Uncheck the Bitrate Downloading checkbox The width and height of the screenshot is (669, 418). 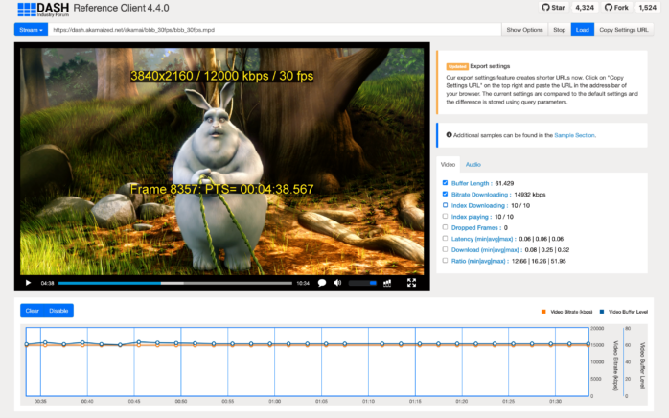[445, 194]
